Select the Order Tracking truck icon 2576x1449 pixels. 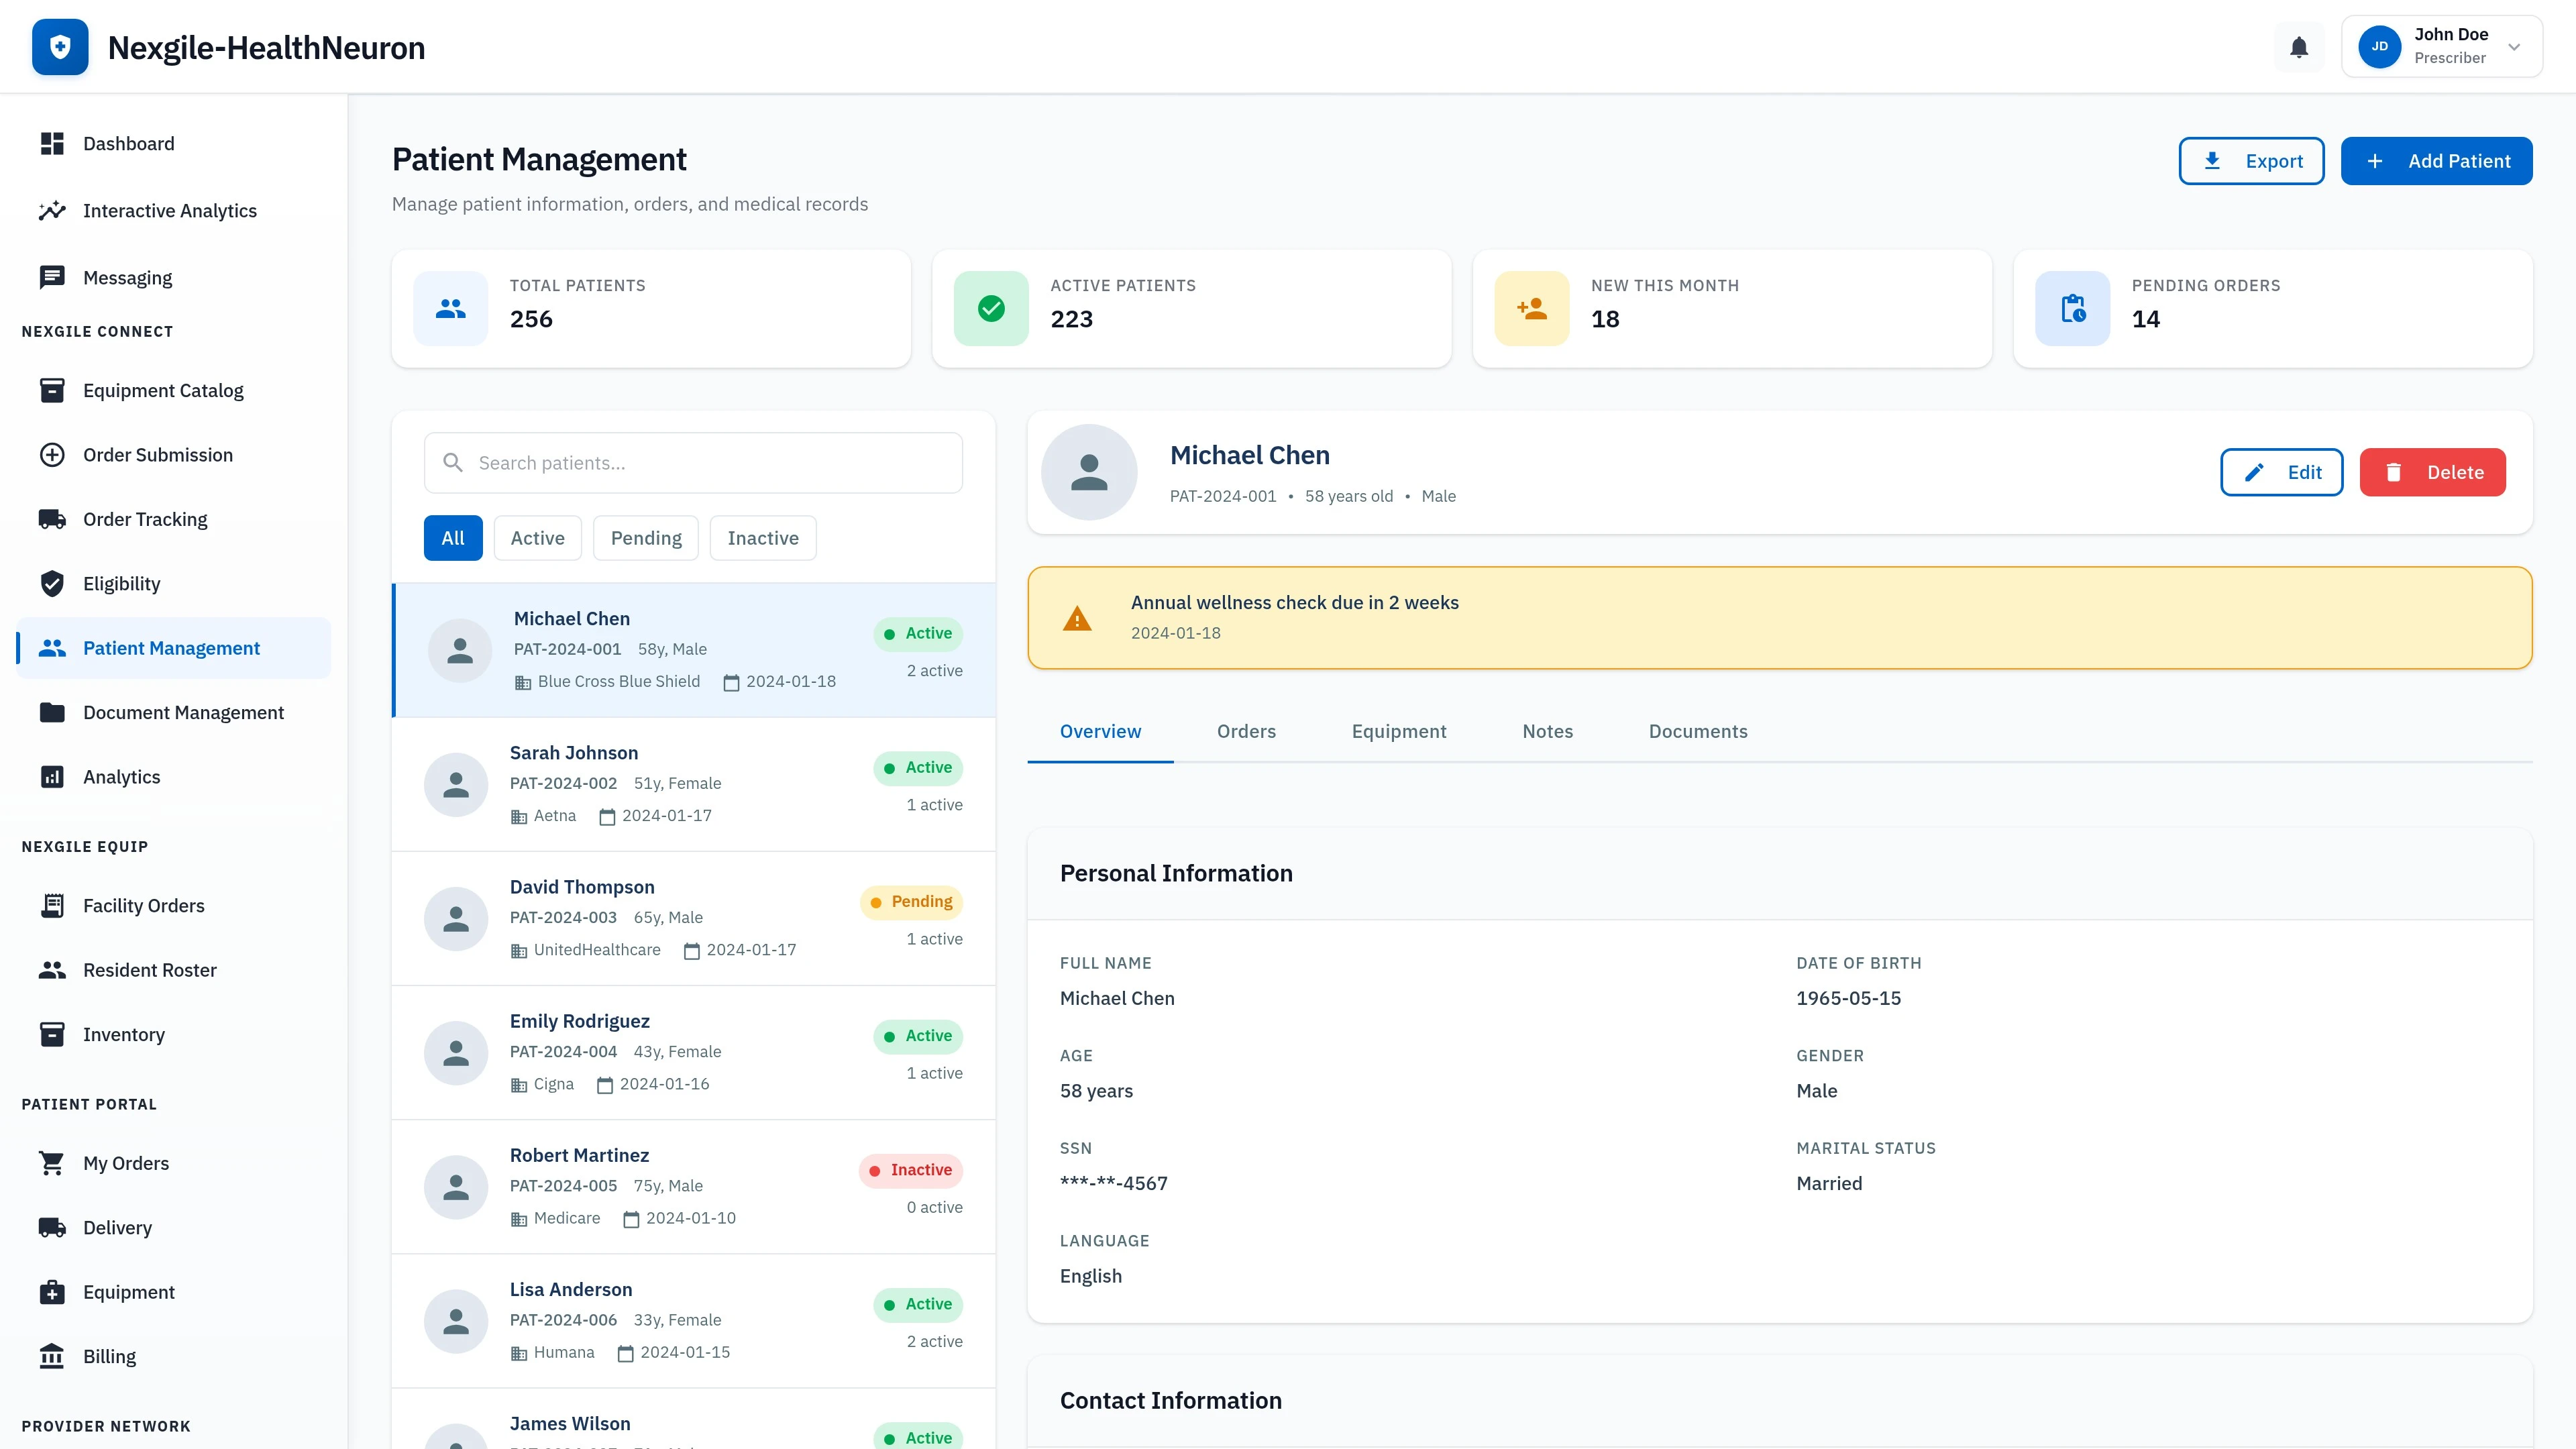52,519
